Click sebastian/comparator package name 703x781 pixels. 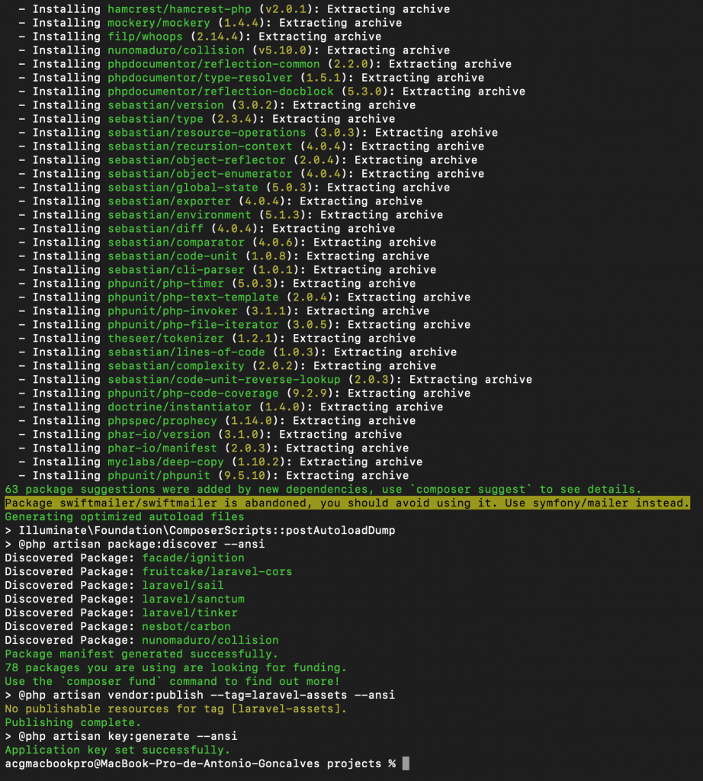176,242
